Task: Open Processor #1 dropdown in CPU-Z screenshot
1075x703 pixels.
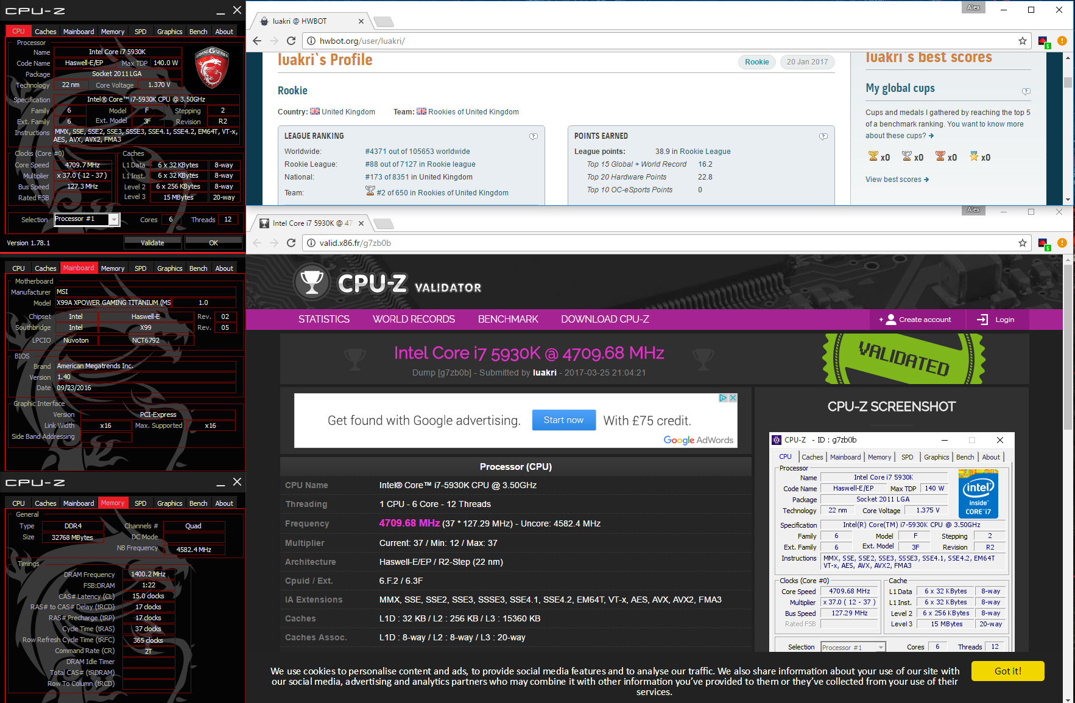Action: (x=881, y=647)
